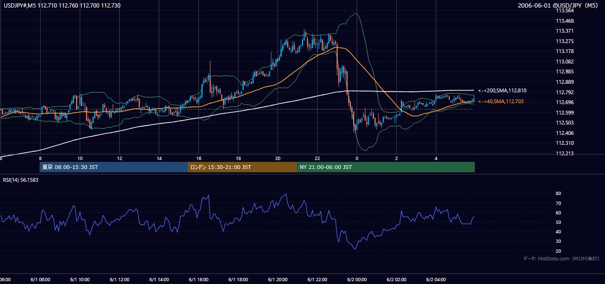Click price axis value 112.213
Viewport: 605px width, 284px height.
564,153
